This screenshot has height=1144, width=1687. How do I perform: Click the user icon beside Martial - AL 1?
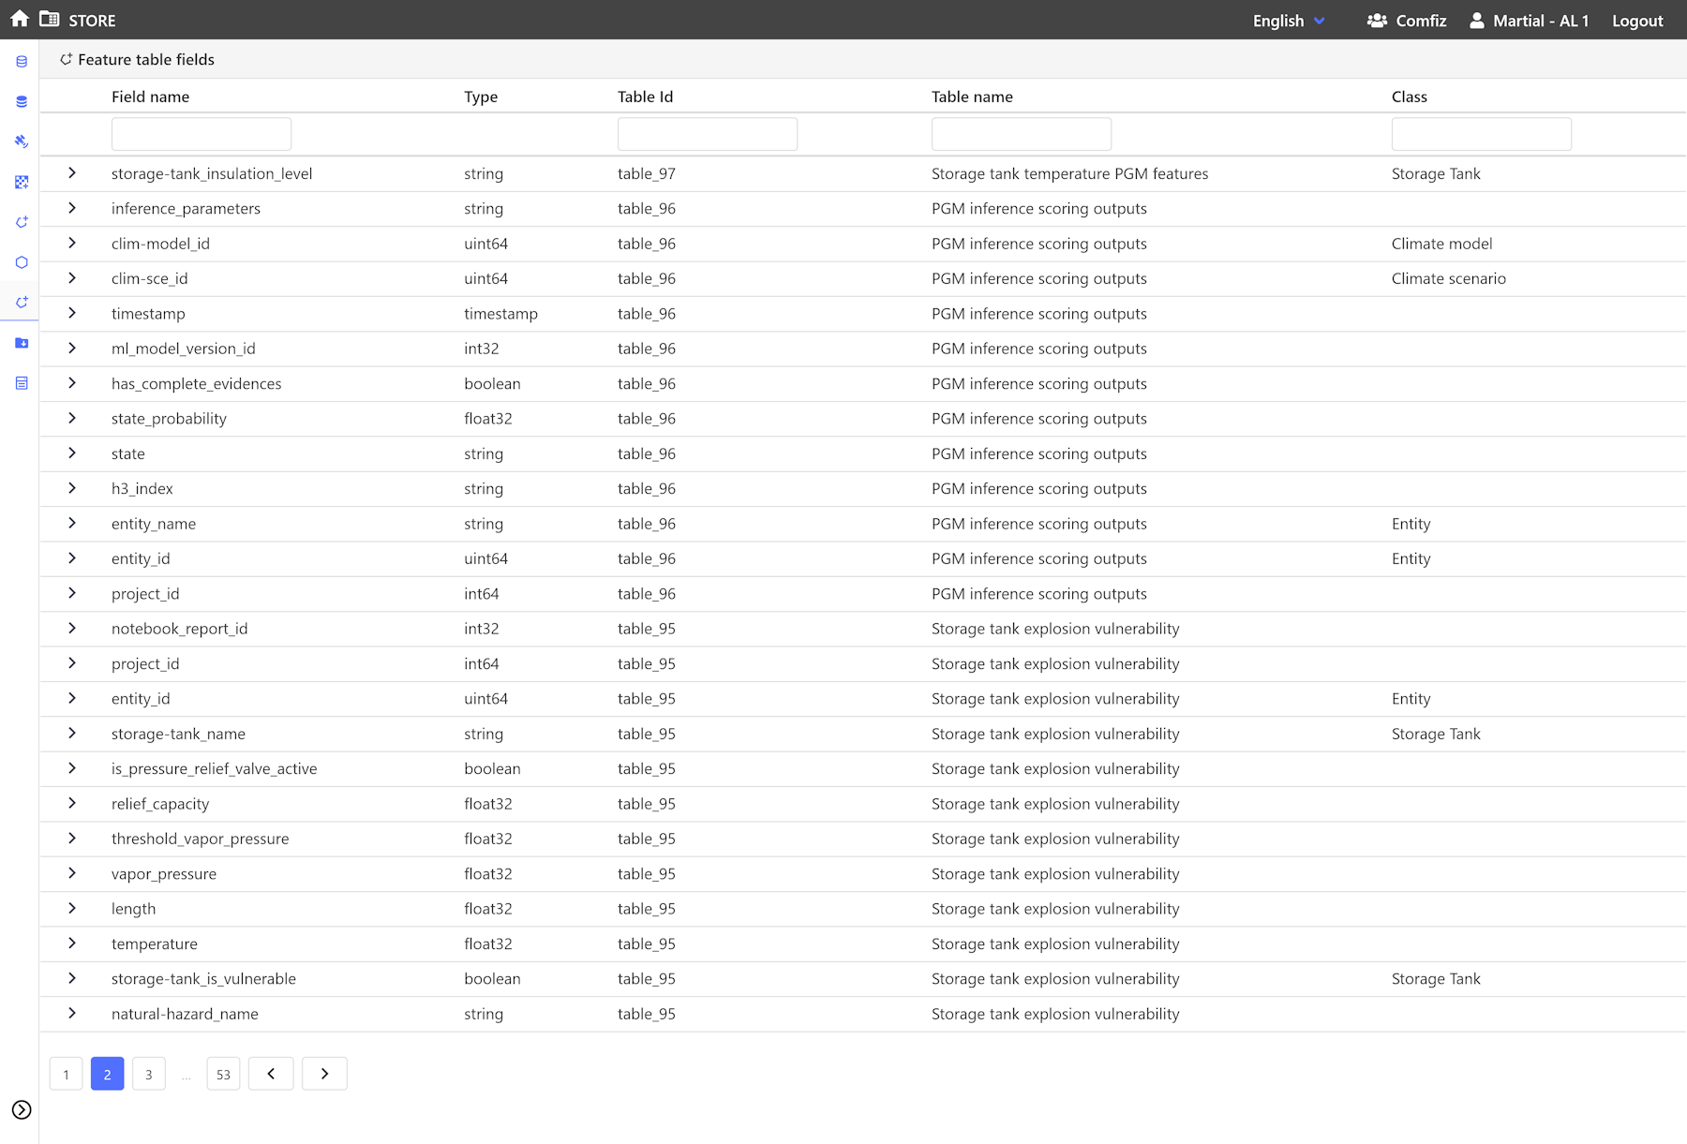[x=1477, y=21]
